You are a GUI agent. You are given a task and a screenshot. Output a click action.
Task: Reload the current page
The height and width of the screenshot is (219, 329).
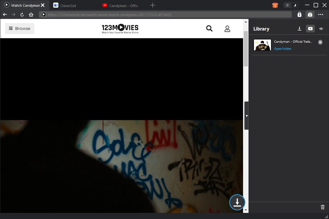(x=22, y=14)
